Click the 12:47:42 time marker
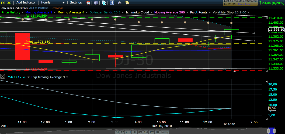Image resolution: width=285 pixels, height=134 pixels. click(x=229, y=124)
